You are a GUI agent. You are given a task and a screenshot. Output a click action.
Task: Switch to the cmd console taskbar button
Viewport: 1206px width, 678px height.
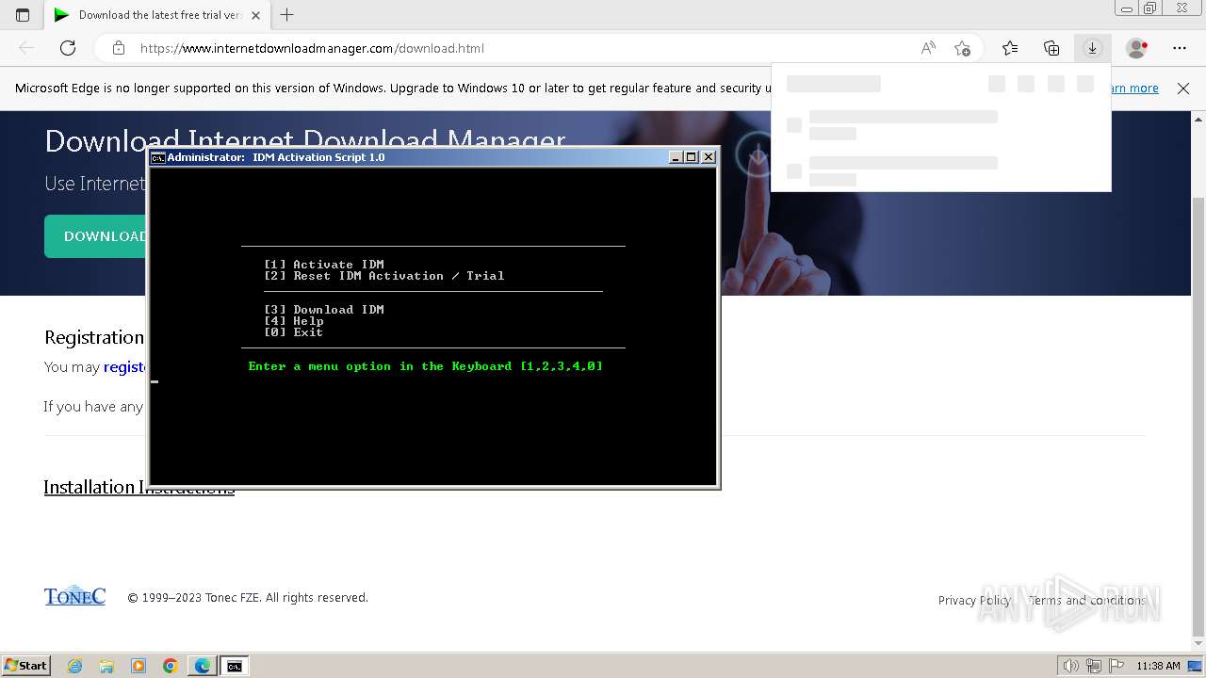(235, 666)
